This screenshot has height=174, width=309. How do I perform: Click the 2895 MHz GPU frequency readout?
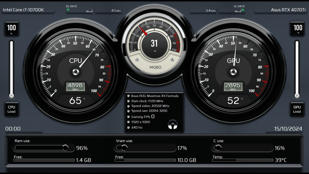point(233,86)
